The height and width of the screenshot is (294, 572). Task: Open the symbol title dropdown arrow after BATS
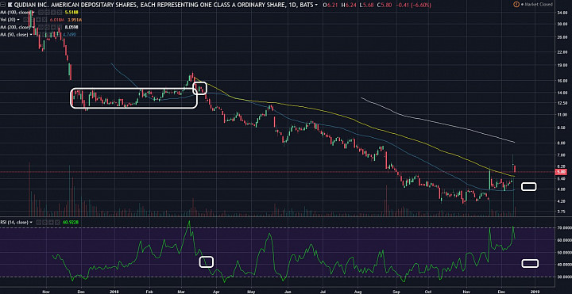[x=316, y=5]
